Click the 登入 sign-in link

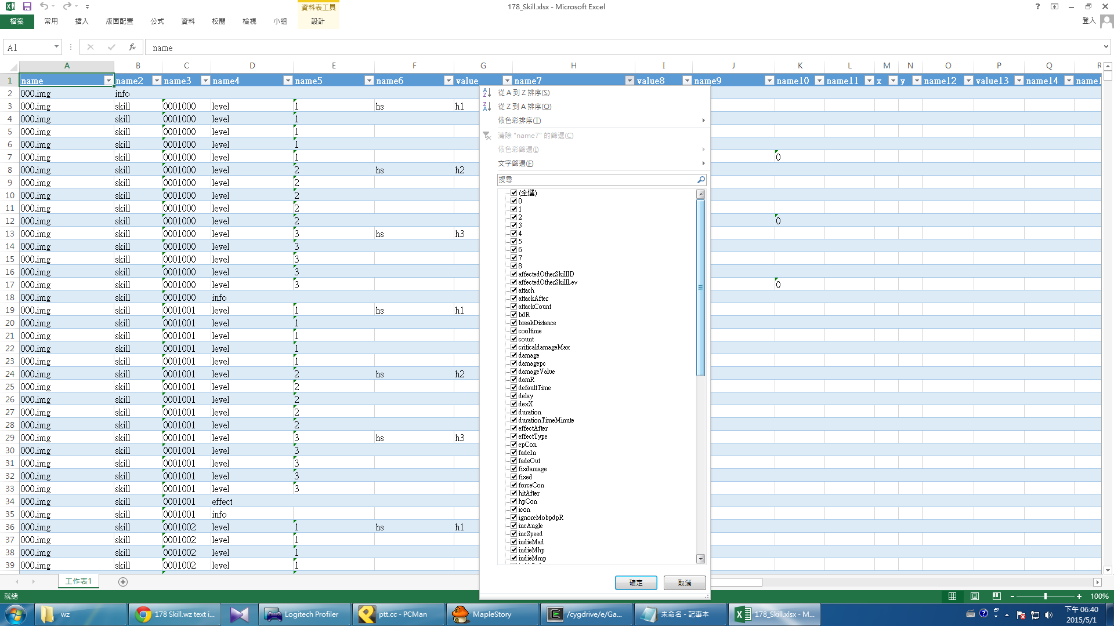click(1088, 21)
